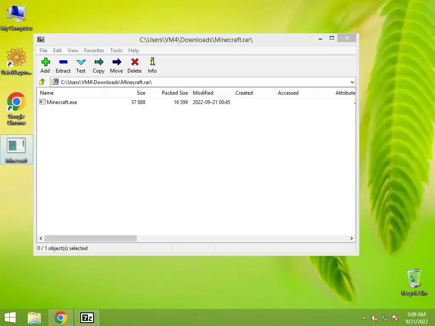Open the Tools menu
This screenshot has width=435, height=326.
[x=116, y=51]
